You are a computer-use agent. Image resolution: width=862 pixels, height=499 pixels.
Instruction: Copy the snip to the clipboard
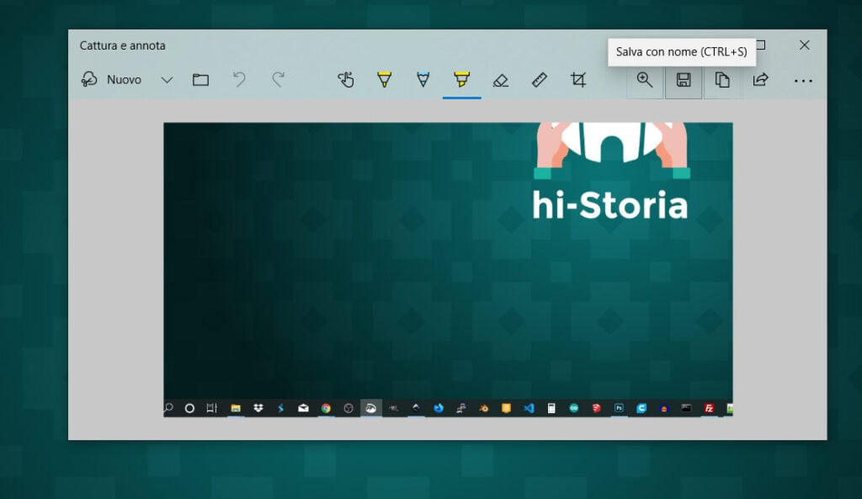click(x=722, y=80)
